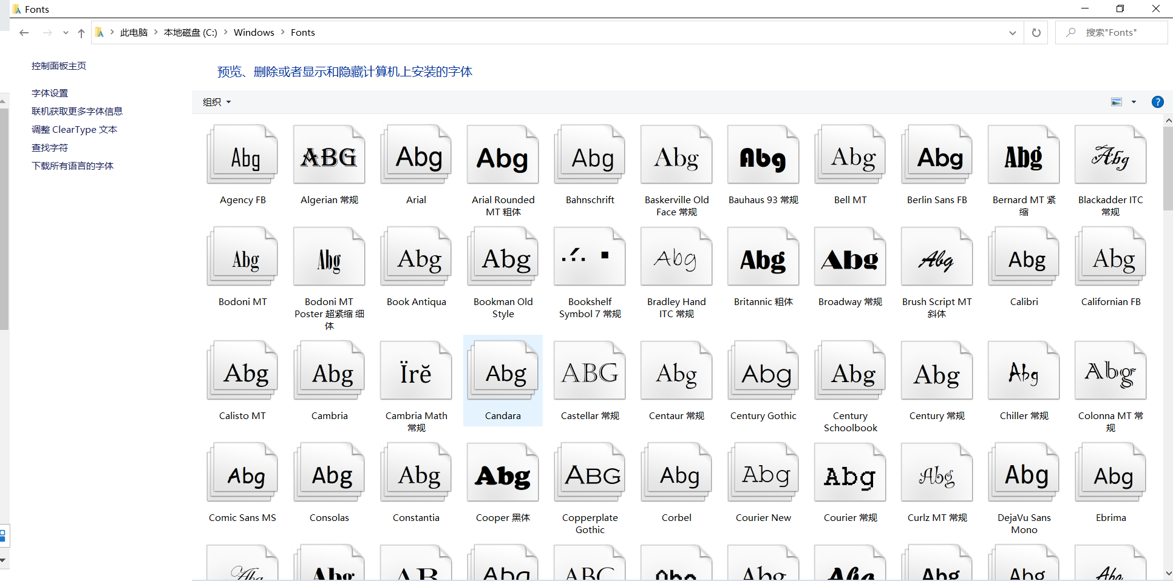Open 字体设置 link
The image size is (1173, 581).
click(50, 93)
